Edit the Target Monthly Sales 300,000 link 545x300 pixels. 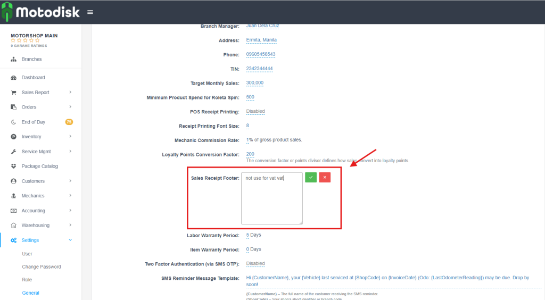click(254, 83)
